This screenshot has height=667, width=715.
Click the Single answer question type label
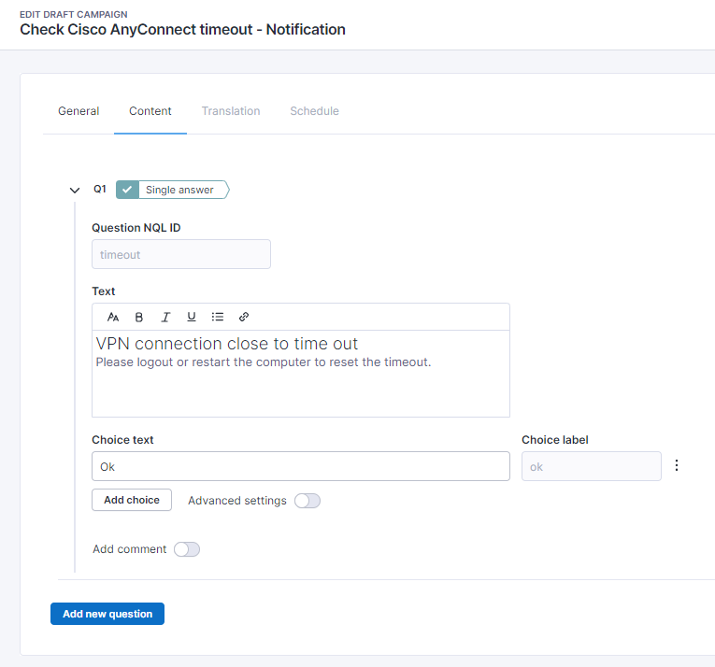[179, 191]
